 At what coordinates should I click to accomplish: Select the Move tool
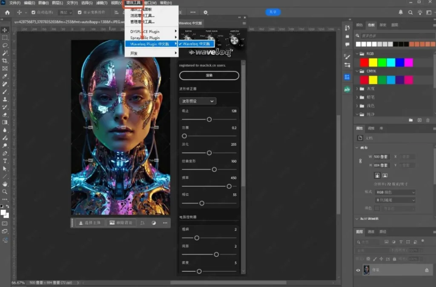[x=5, y=30]
